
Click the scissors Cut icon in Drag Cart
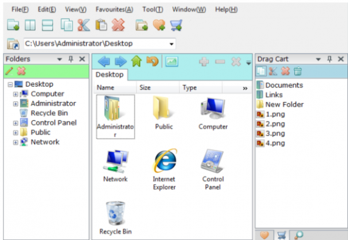(x=273, y=72)
